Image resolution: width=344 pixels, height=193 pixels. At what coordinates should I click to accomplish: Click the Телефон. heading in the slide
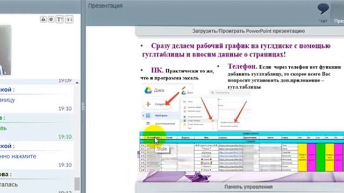[x=242, y=66]
